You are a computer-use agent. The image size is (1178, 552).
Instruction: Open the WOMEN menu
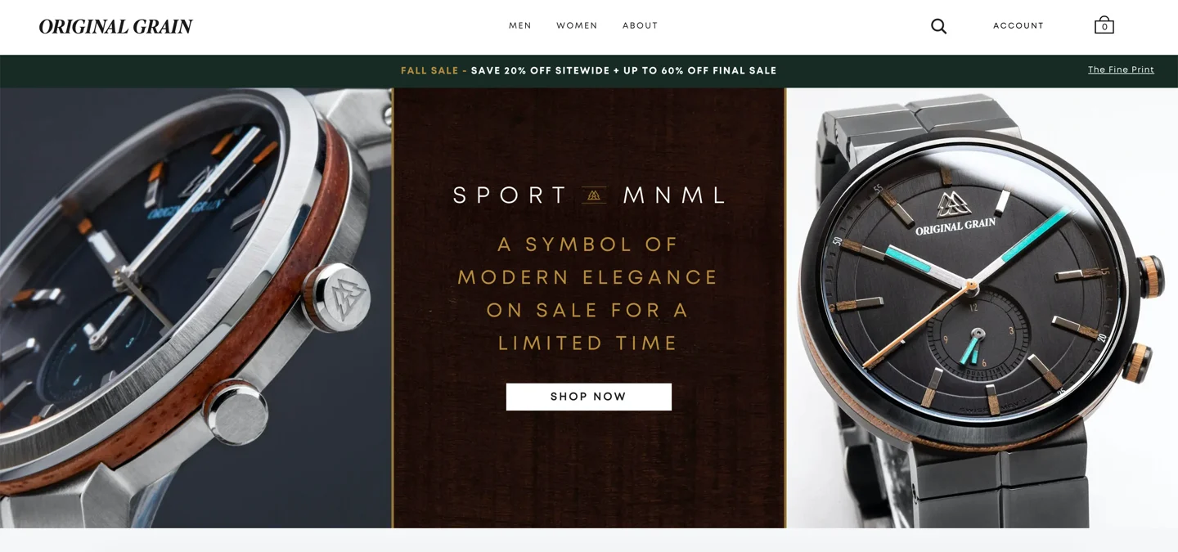click(577, 26)
